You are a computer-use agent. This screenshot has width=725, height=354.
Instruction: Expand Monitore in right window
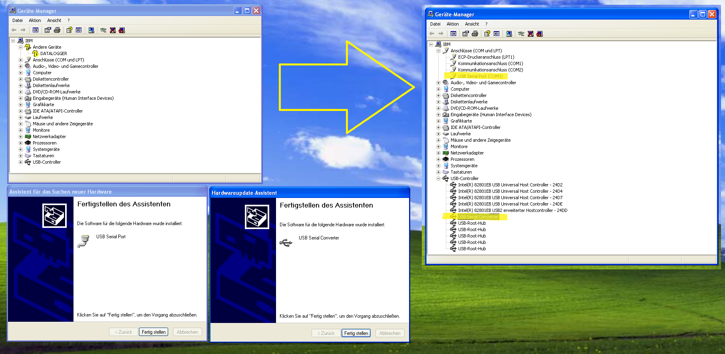(x=438, y=146)
